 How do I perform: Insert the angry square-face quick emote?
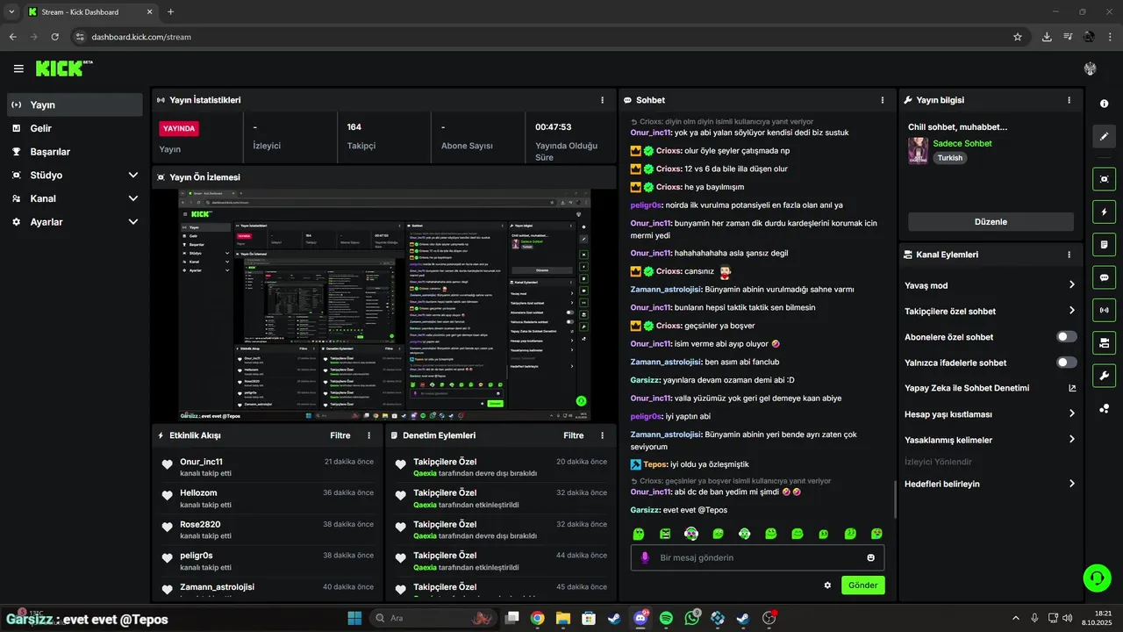coord(665,534)
